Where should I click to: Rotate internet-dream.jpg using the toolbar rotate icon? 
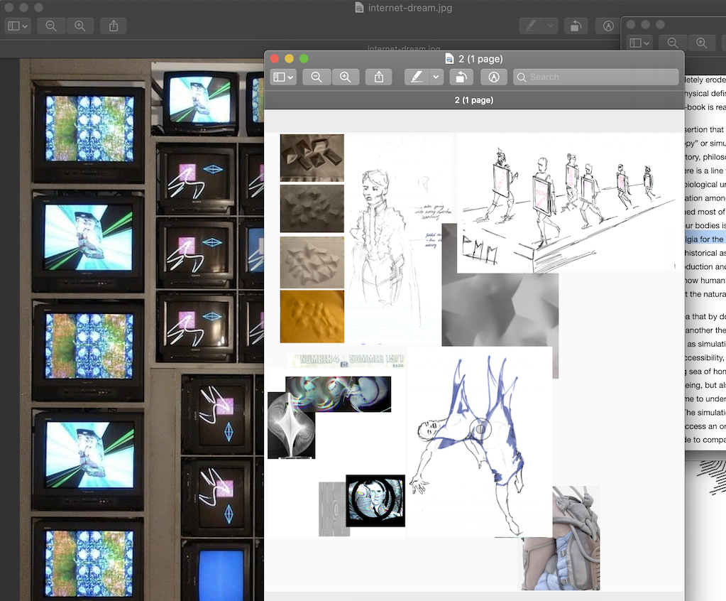575,26
